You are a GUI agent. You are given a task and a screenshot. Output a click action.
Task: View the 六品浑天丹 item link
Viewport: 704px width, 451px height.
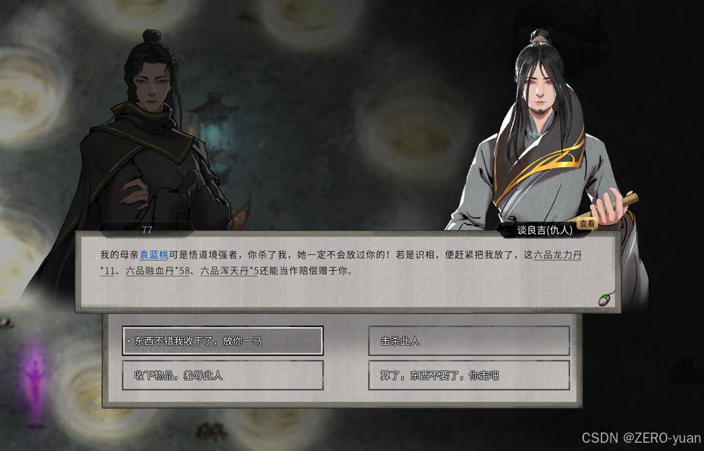pos(224,271)
